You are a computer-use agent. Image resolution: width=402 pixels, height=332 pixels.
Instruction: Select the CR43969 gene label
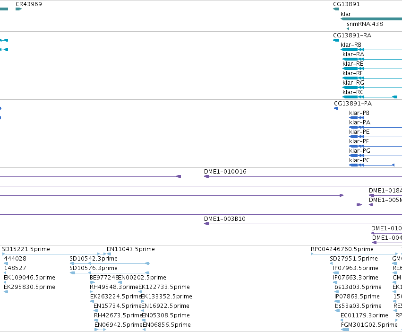click(x=29, y=4)
